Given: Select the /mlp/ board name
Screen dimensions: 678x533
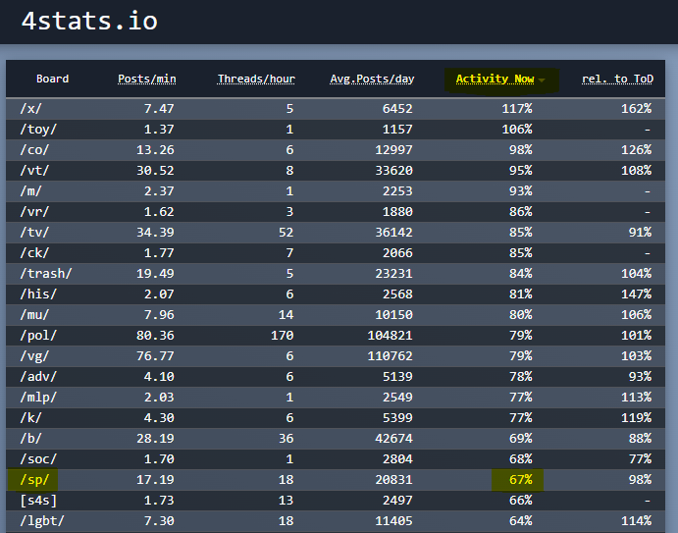Looking at the screenshot, I should click(x=38, y=398).
